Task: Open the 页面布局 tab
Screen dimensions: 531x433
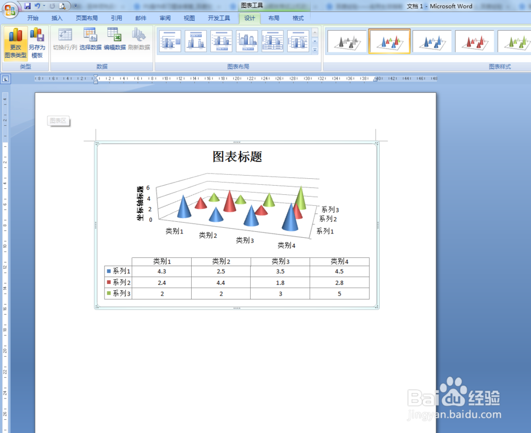Action: pyautogui.click(x=87, y=18)
